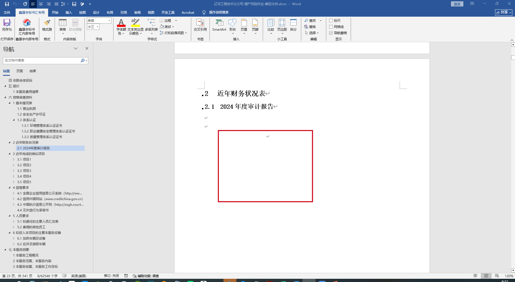Click the 操作说明搜索 tell-me search
The height and width of the screenshot is (282, 515).
[215, 12]
